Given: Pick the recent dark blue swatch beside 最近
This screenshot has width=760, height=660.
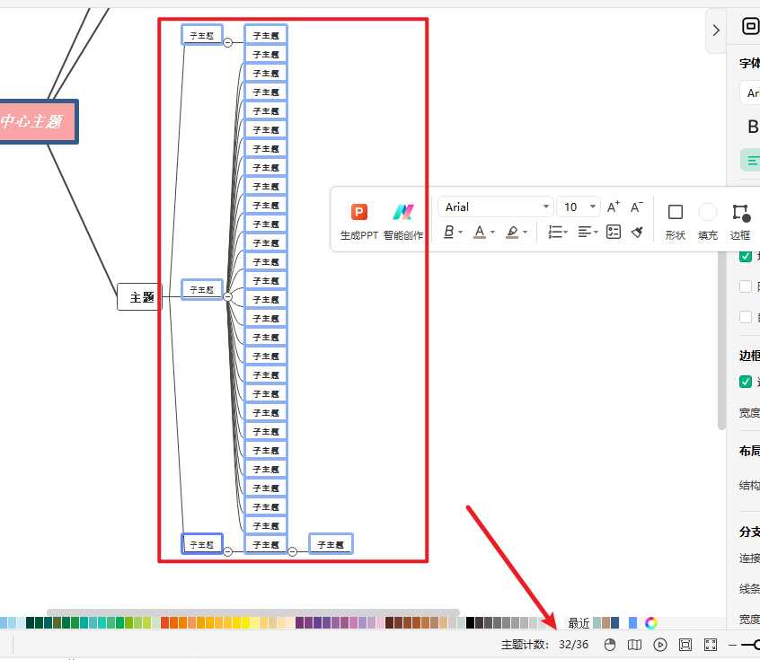Looking at the screenshot, I should [615, 622].
